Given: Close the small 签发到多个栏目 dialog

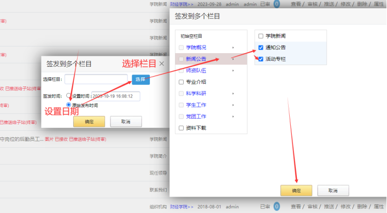Looking at the screenshot, I should [162, 64].
